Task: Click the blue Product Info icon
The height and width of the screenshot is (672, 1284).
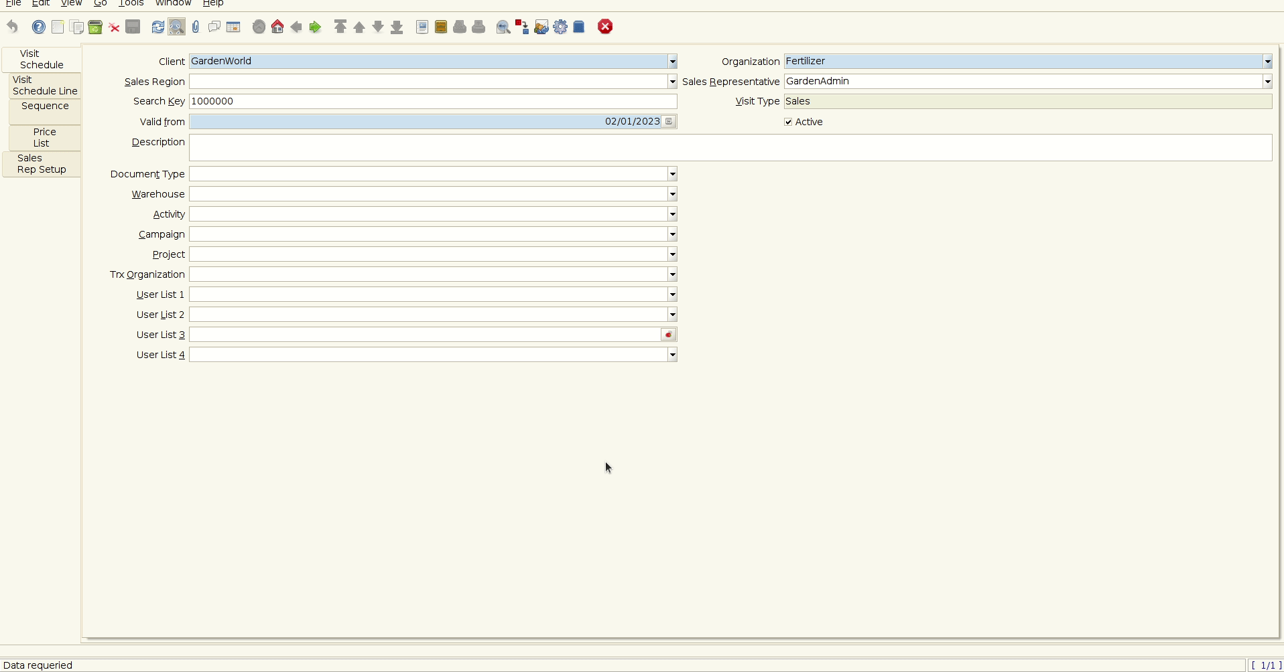Action: click(x=579, y=27)
